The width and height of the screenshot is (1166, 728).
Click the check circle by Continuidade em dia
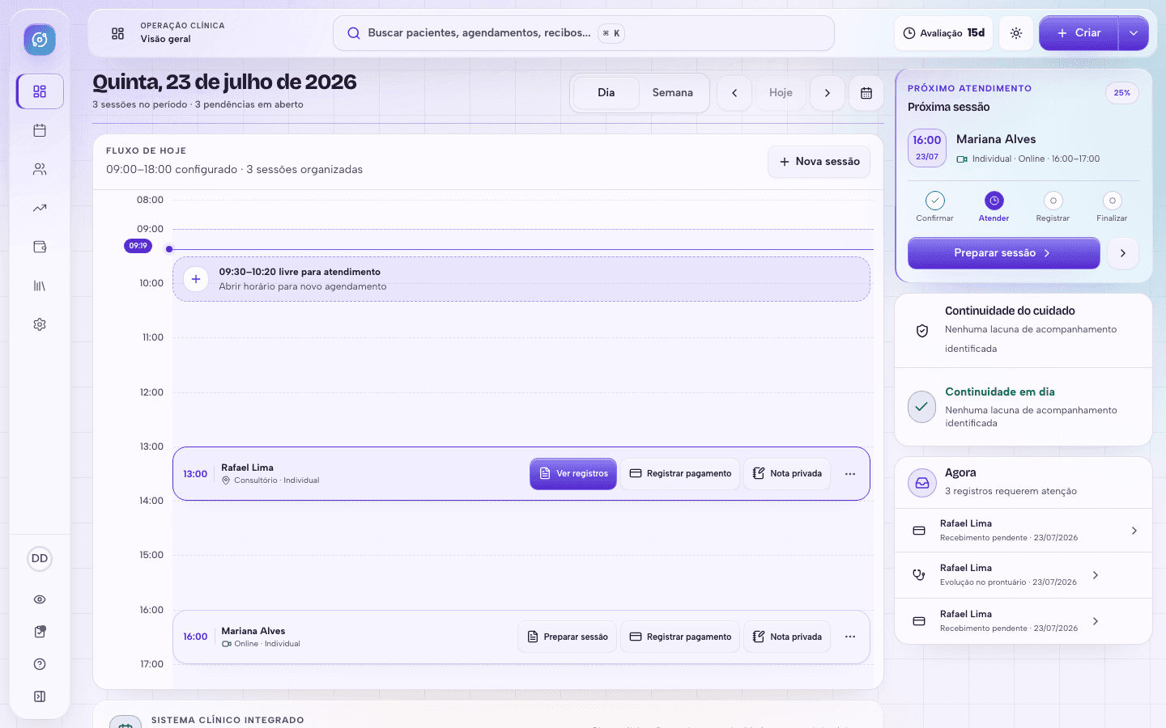pyautogui.click(x=922, y=407)
